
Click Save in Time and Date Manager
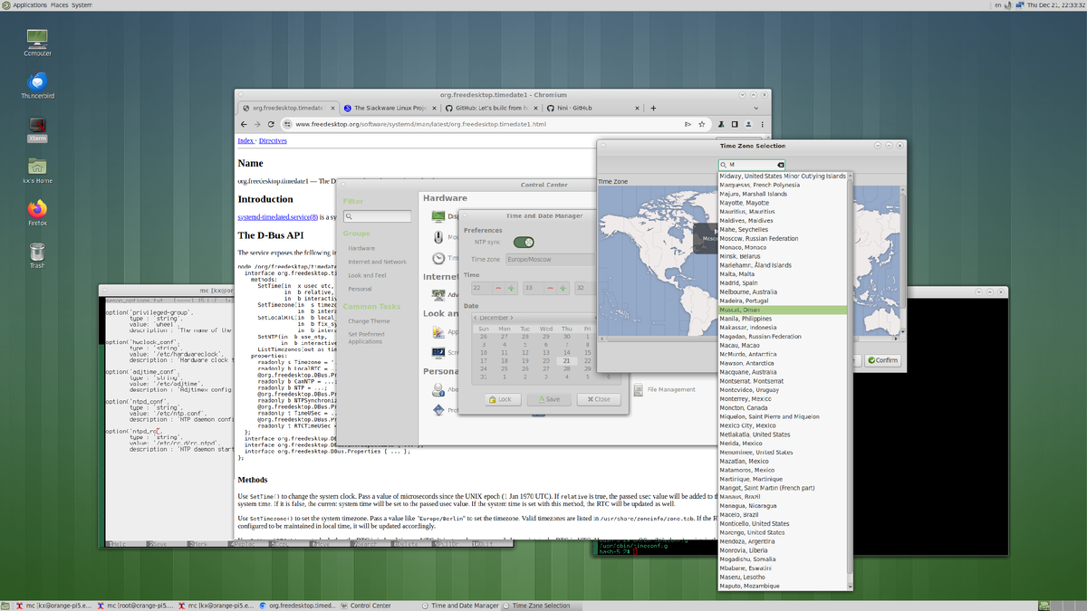point(548,399)
